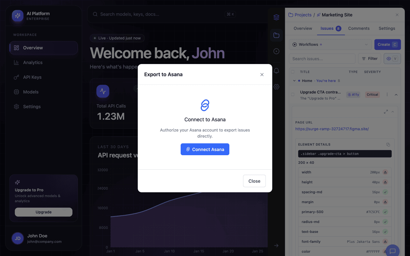Click the large Asana link icon in the dialog
The height and width of the screenshot is (256, 410).
tap(205, 105)
